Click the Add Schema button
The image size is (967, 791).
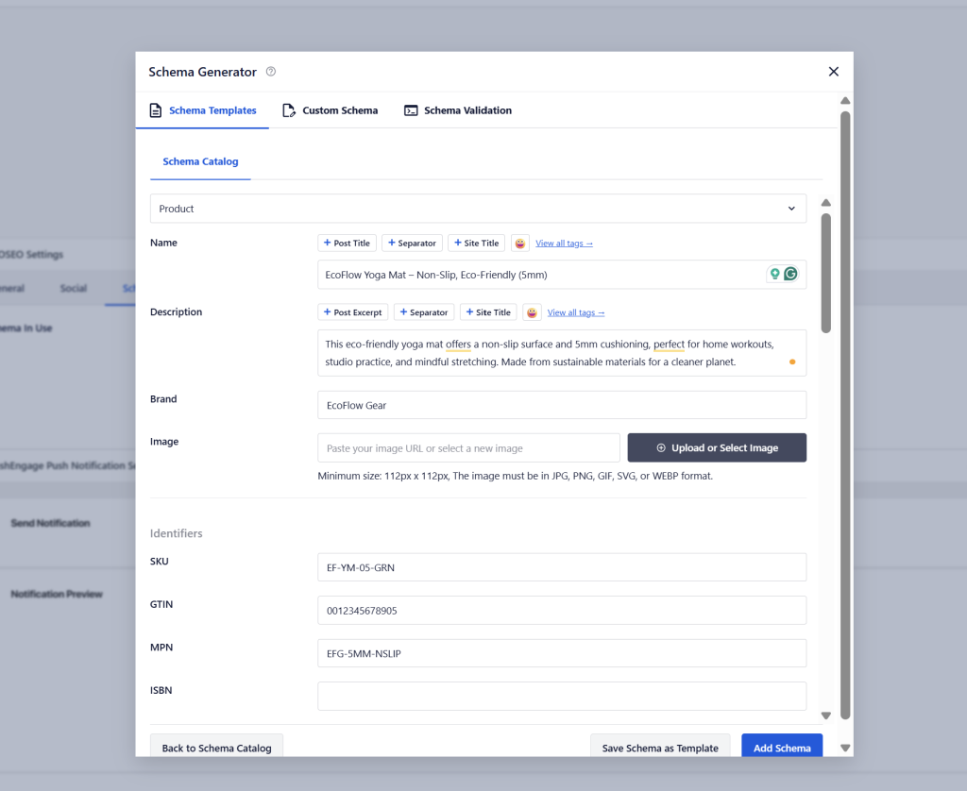[782, 747]
